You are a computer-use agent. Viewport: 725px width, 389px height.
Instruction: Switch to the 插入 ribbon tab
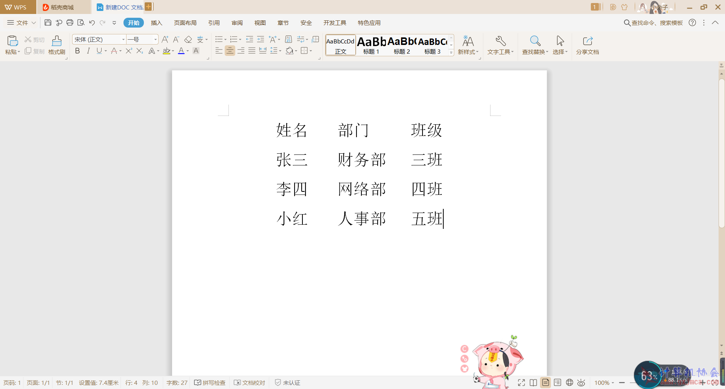[157, 23]
